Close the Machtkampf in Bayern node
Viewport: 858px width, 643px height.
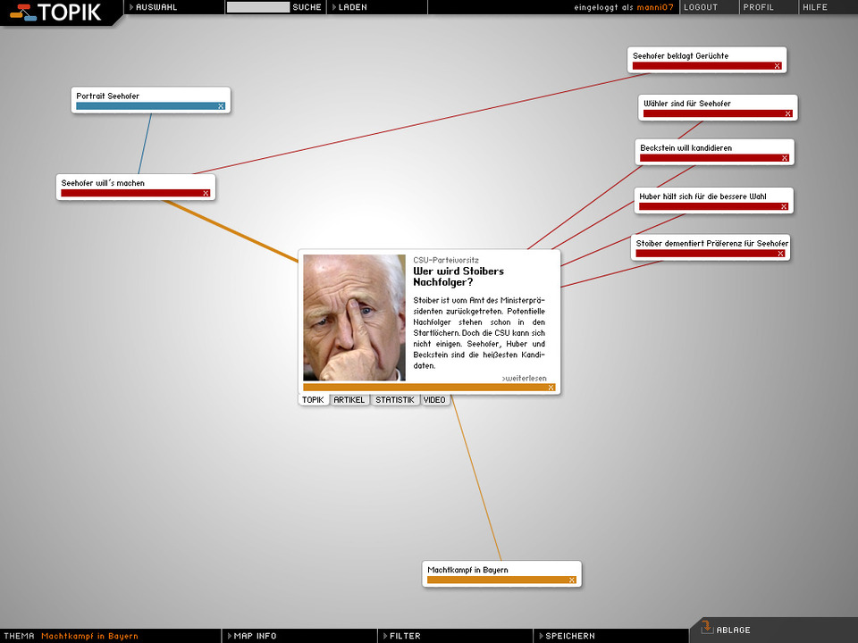tap(572, 580)
